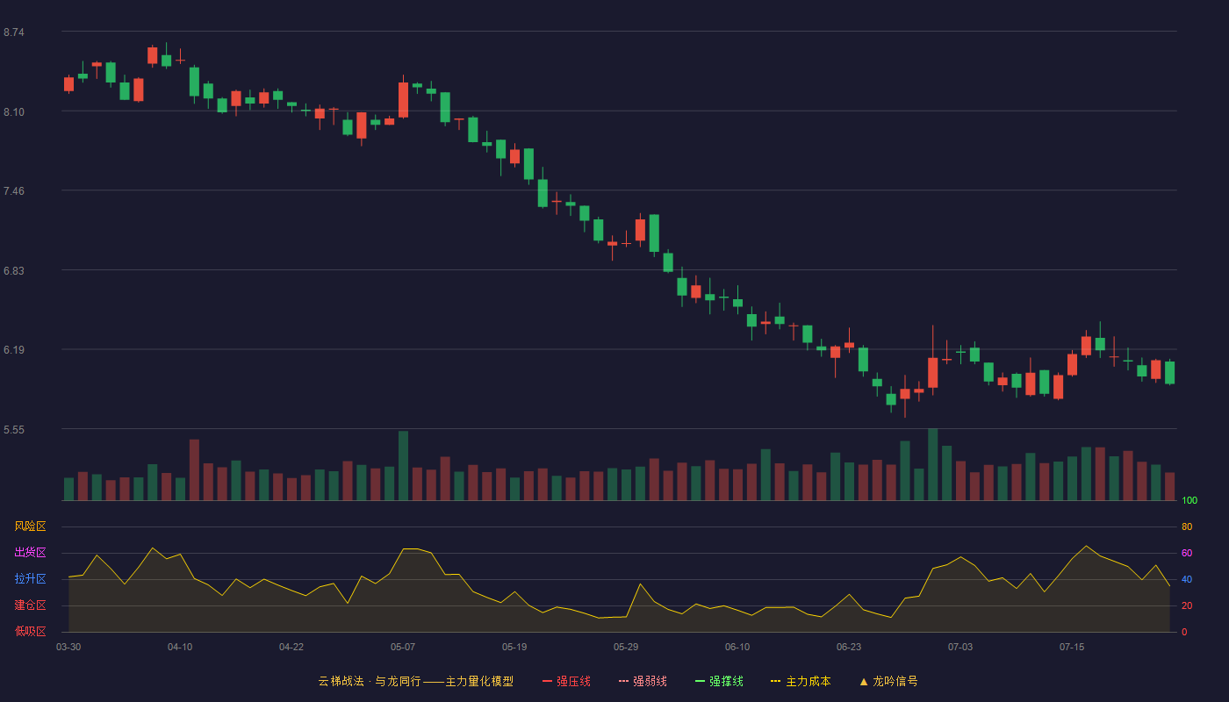Hide the 强撑线 legend series
The height and width of the screenshot is (702, 1229).
pyautogui.click(x=719, y=681)
